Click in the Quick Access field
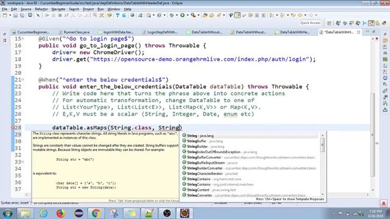 310,23
